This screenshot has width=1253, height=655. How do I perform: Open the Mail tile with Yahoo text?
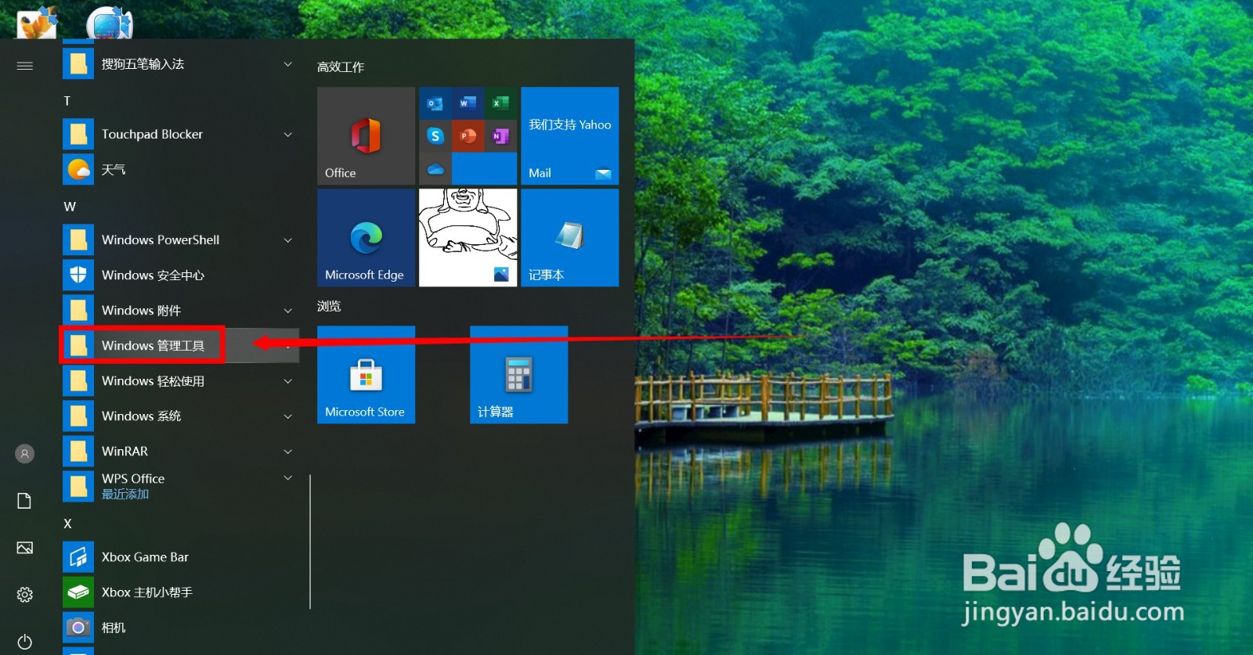[569, 135]
